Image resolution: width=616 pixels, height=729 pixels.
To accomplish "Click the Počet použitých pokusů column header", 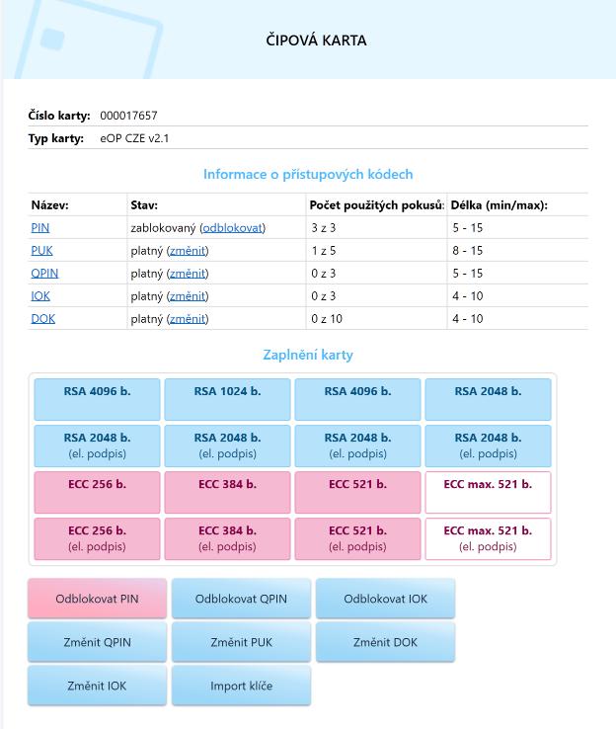I will [377, 205].
